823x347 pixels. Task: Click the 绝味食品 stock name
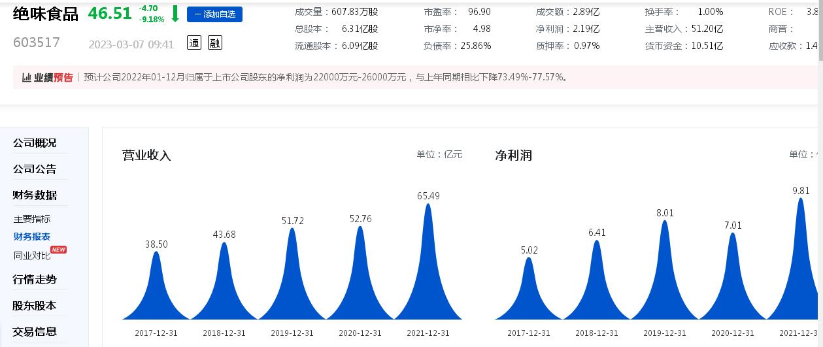46,14
